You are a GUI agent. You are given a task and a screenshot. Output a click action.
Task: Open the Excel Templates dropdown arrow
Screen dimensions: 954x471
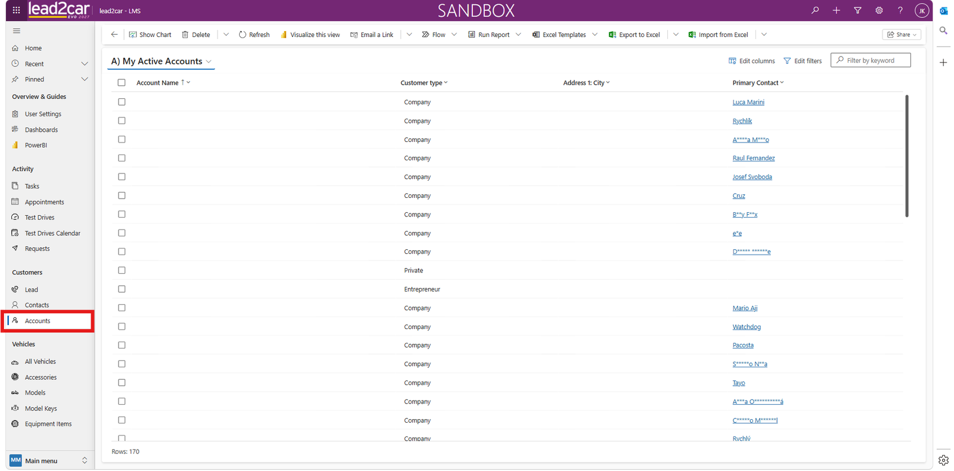tap(594, 35)
